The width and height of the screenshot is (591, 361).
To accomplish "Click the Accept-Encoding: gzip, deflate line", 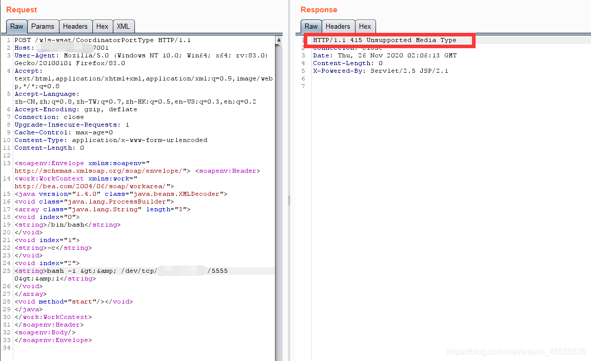I will click(76, 109).
